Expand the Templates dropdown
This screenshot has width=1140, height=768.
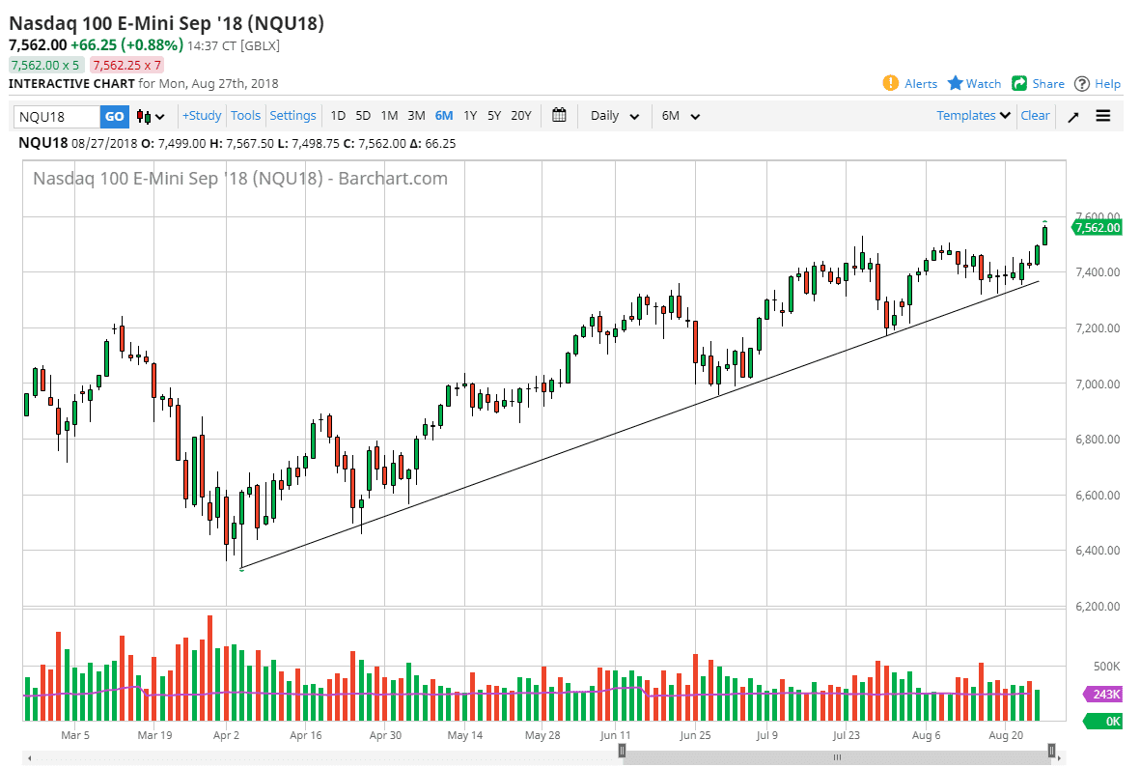pyautogui.click(x=972, y=115)
